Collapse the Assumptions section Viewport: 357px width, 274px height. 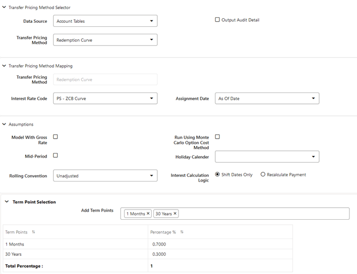(5, 124)
